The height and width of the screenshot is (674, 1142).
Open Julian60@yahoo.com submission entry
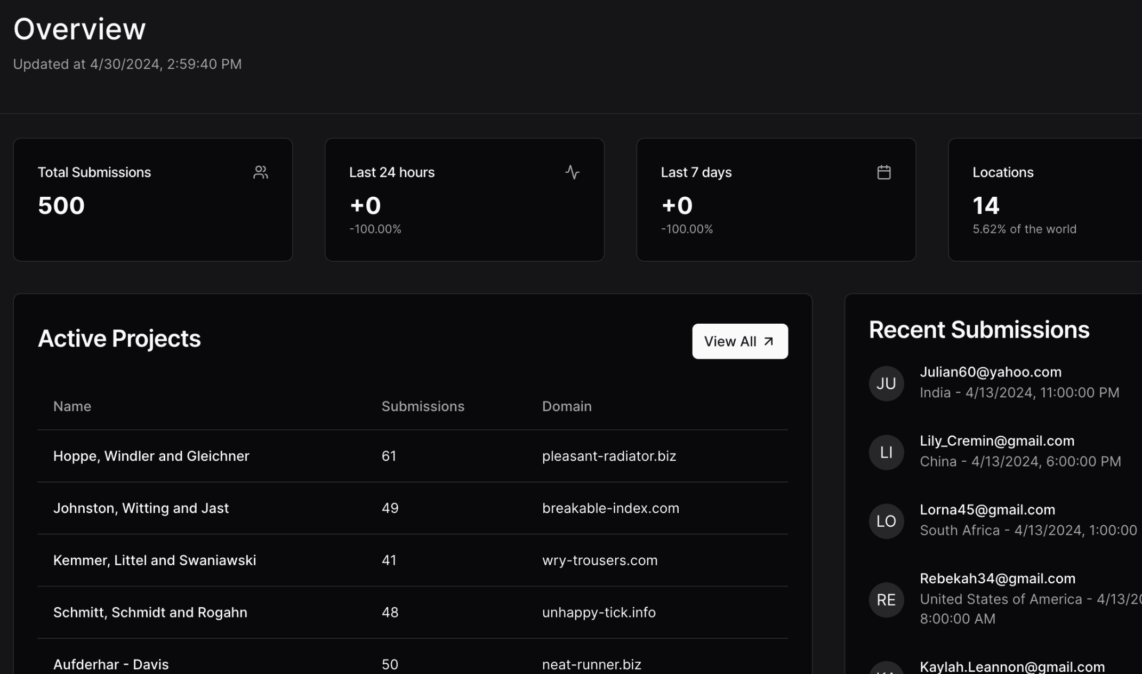click(990, 372)
